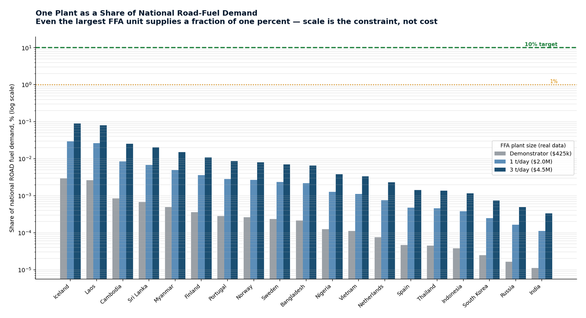
Task: Click India's dark blue 3 t/day bar
Action: (549, 246)
